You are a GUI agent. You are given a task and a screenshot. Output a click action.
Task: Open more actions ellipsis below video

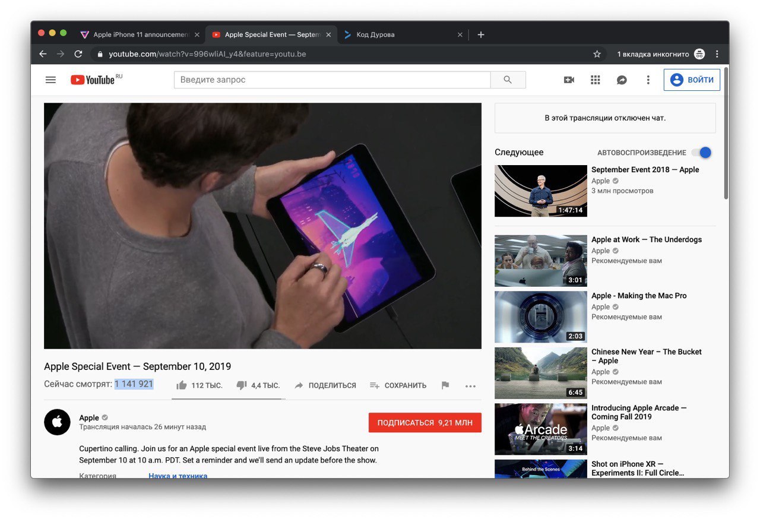pos(470,386)
